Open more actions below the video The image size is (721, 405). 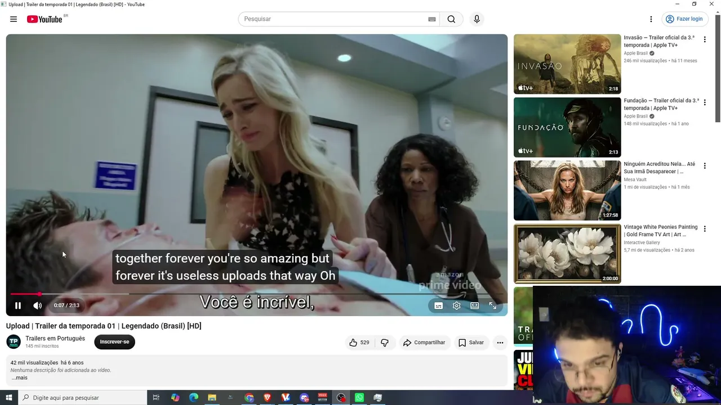[x=500, y=343]
